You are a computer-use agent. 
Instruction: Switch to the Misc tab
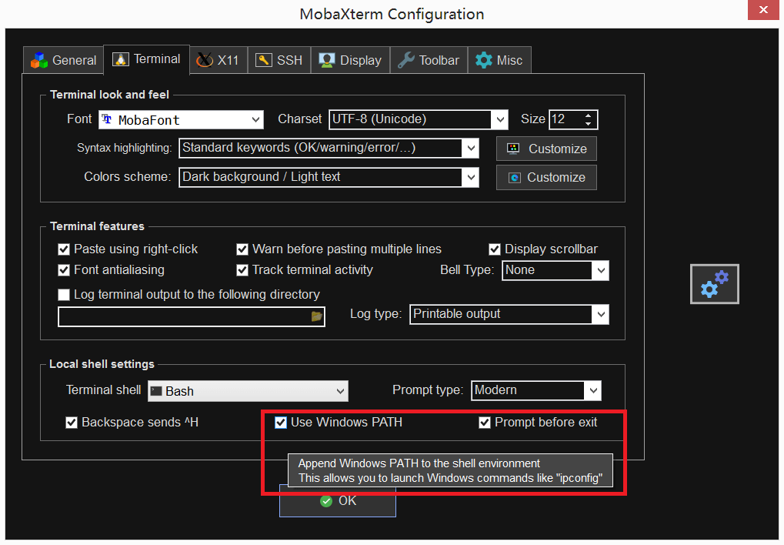[x=499, y=61]
